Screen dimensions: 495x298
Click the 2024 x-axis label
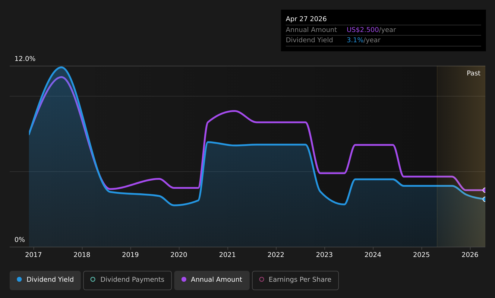click(373, 255)
